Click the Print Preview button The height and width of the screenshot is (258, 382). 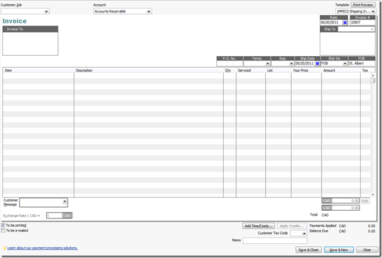[x=363, y=5]
